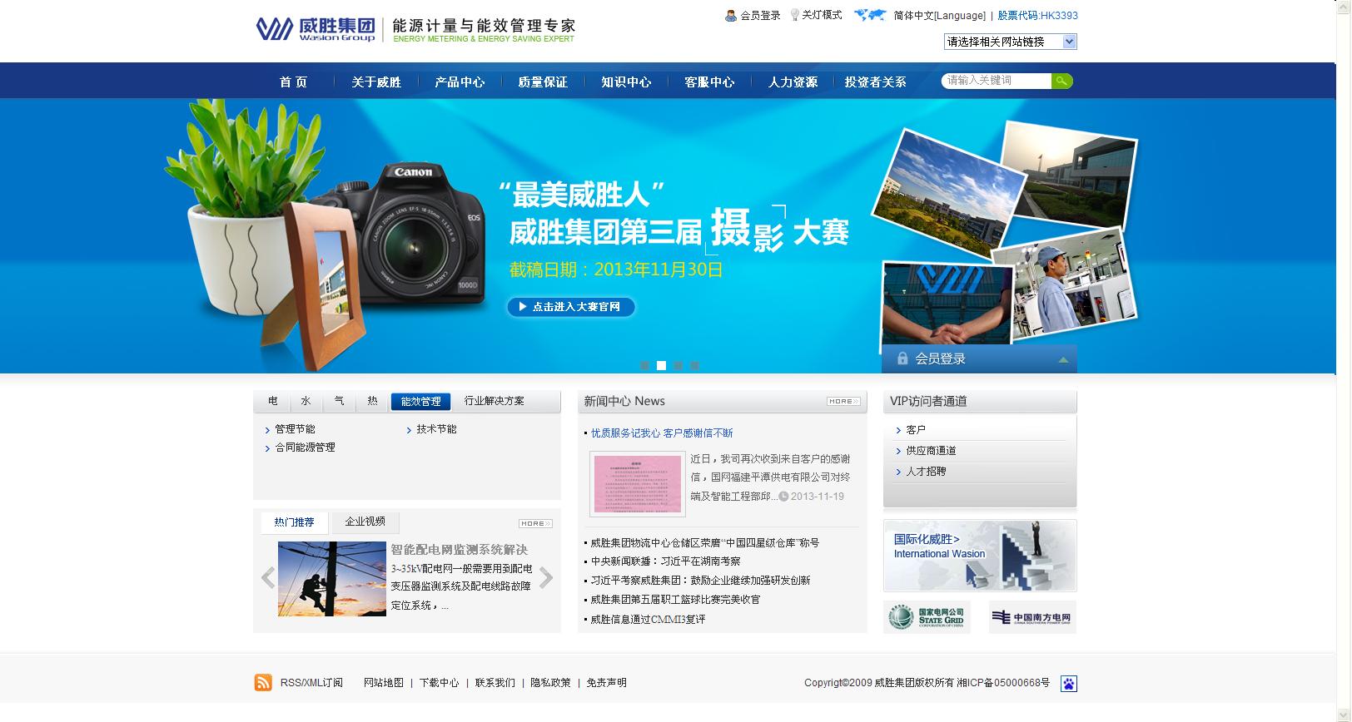Screen dimensions: 1352x722
Task: Click the left carousel arrow in recommendations
Action: (x=268, y=577)
